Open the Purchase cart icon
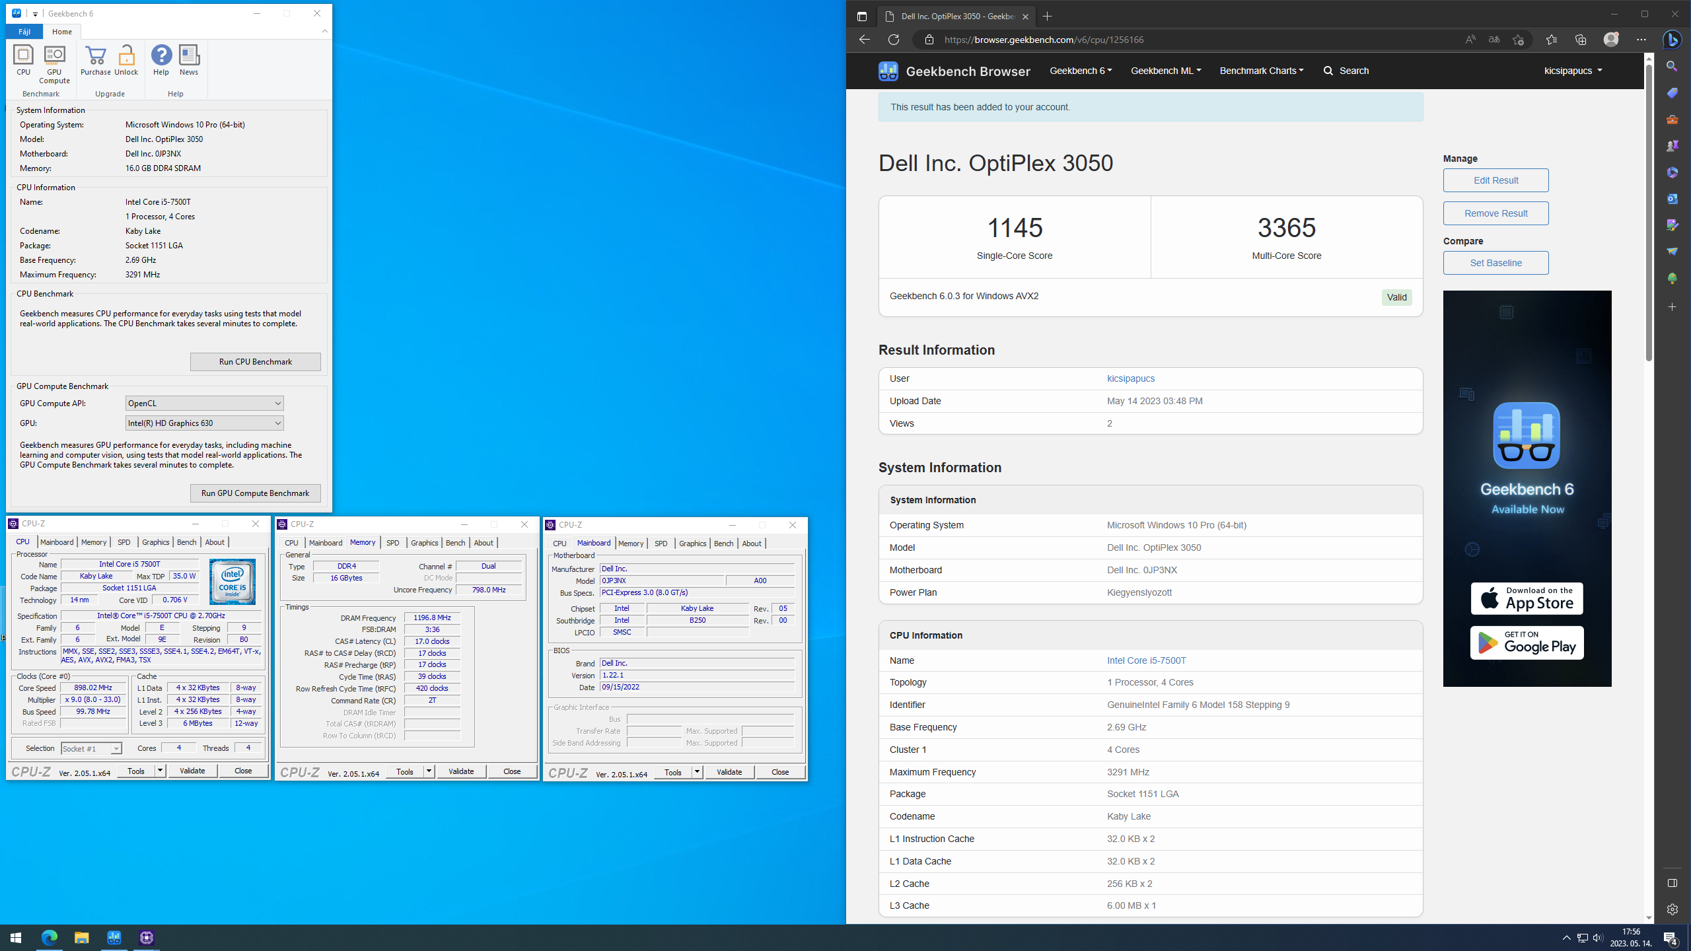The width and height of the screenshot is (1691, 951). pos(95,61)
